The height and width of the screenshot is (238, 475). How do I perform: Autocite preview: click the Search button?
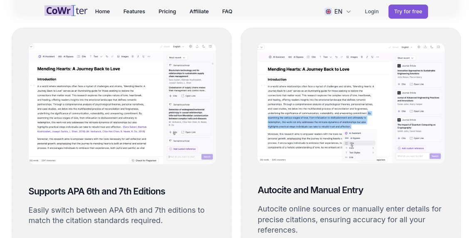pyautogui.click(x=435, y=156)
